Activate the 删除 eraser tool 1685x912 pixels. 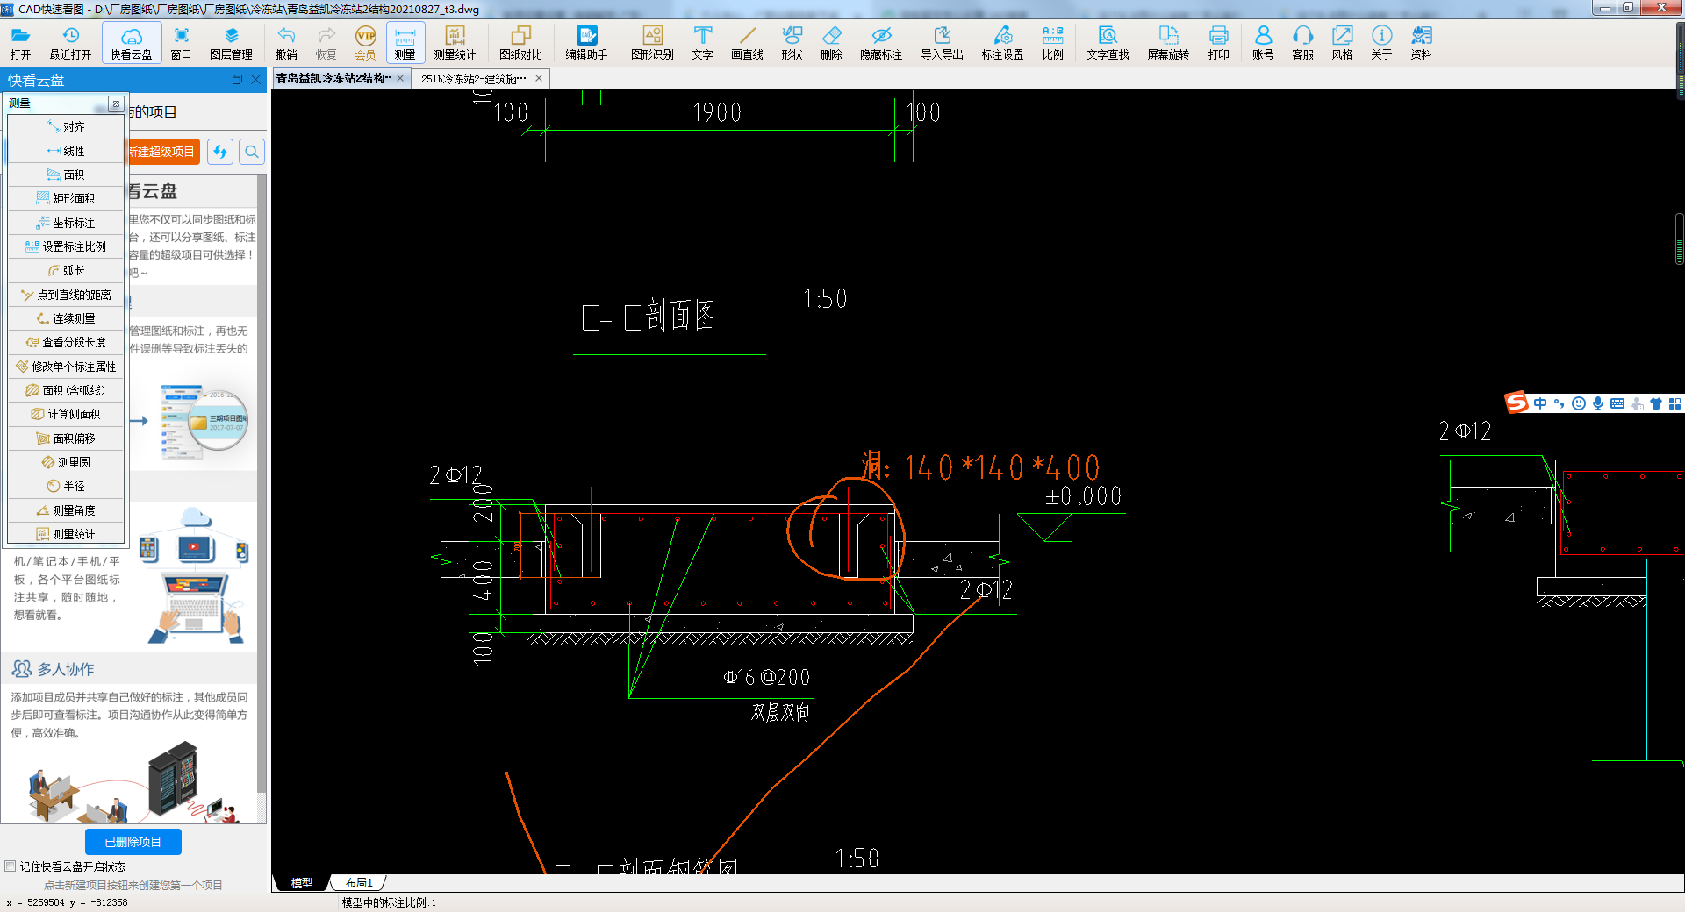tap(831, 42)
